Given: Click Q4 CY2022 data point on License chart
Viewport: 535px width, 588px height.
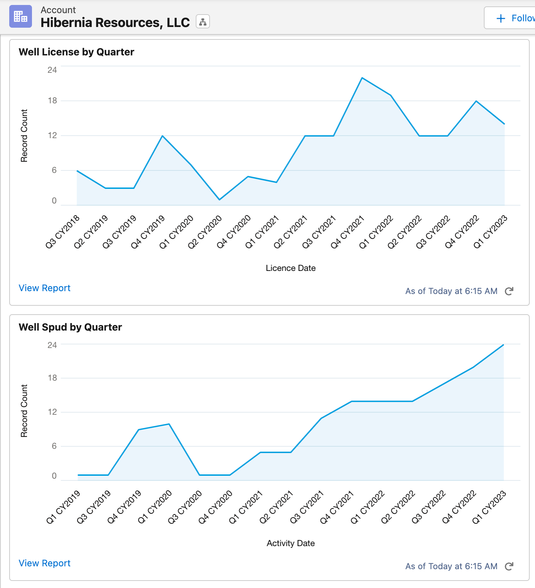Looking at the screenshot, I should 476,101.
